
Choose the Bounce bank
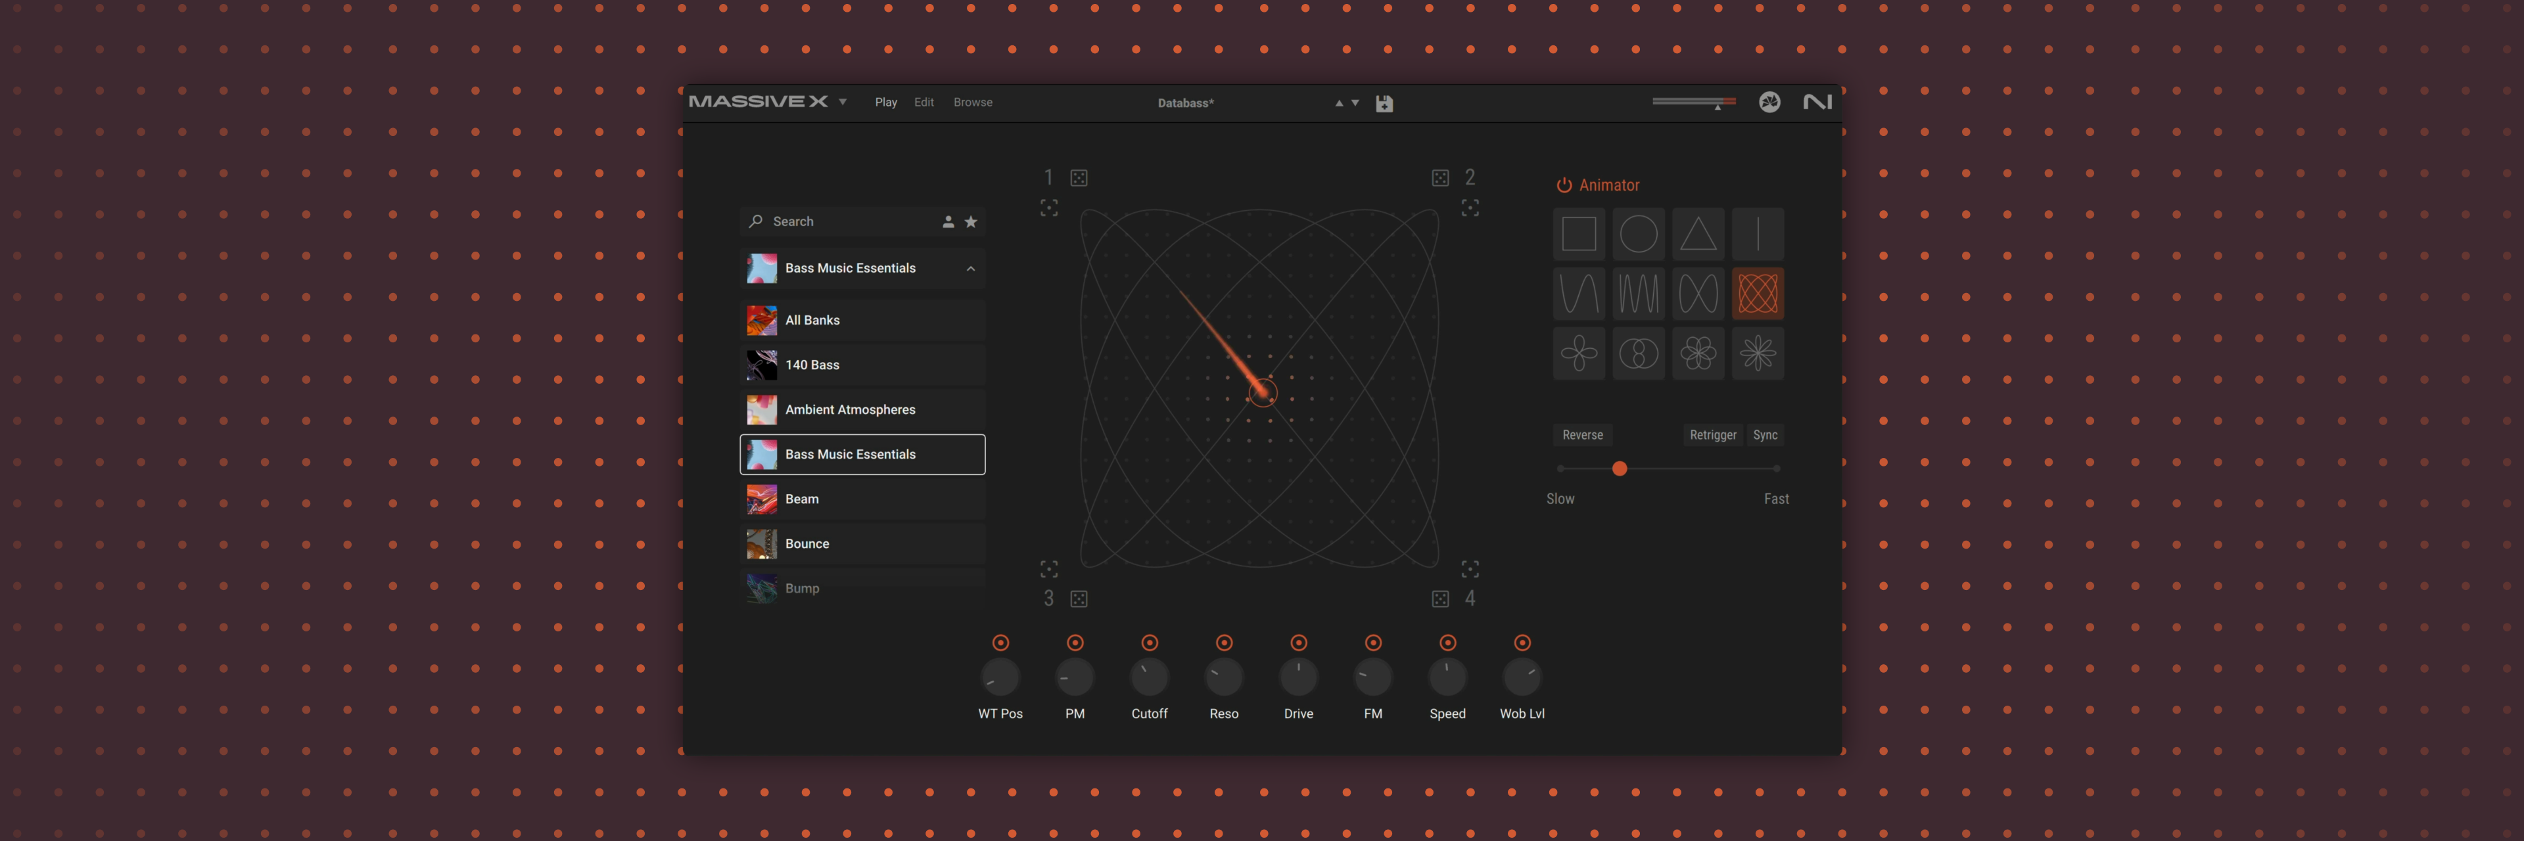(x=862, y=543)
